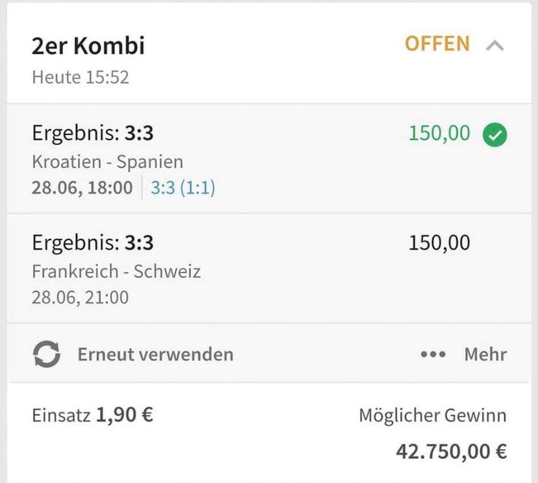Click the green checkmark won icon
Viewport: 538px width, 483px height.
495,134
